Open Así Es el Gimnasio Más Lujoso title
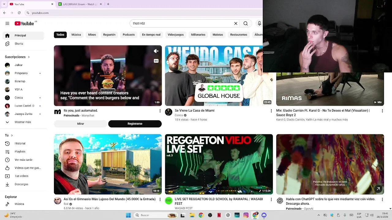Viewport: 392px width, 220px height. [110, 199]
